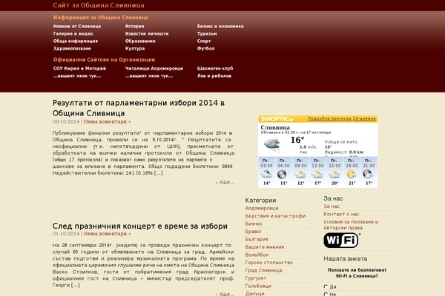The image size is (445, 296).
Task: Select the 'Не' poll radio button
Action: [x=326, y=295]
